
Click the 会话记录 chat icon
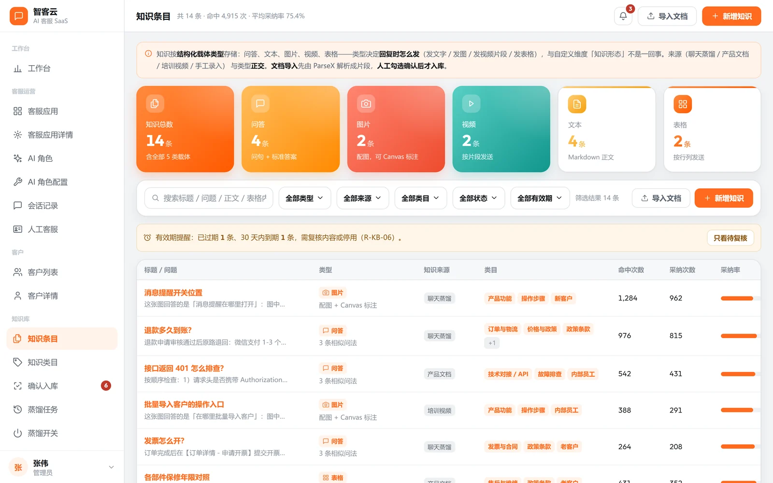pyautogui.click(x=18, y=206)
